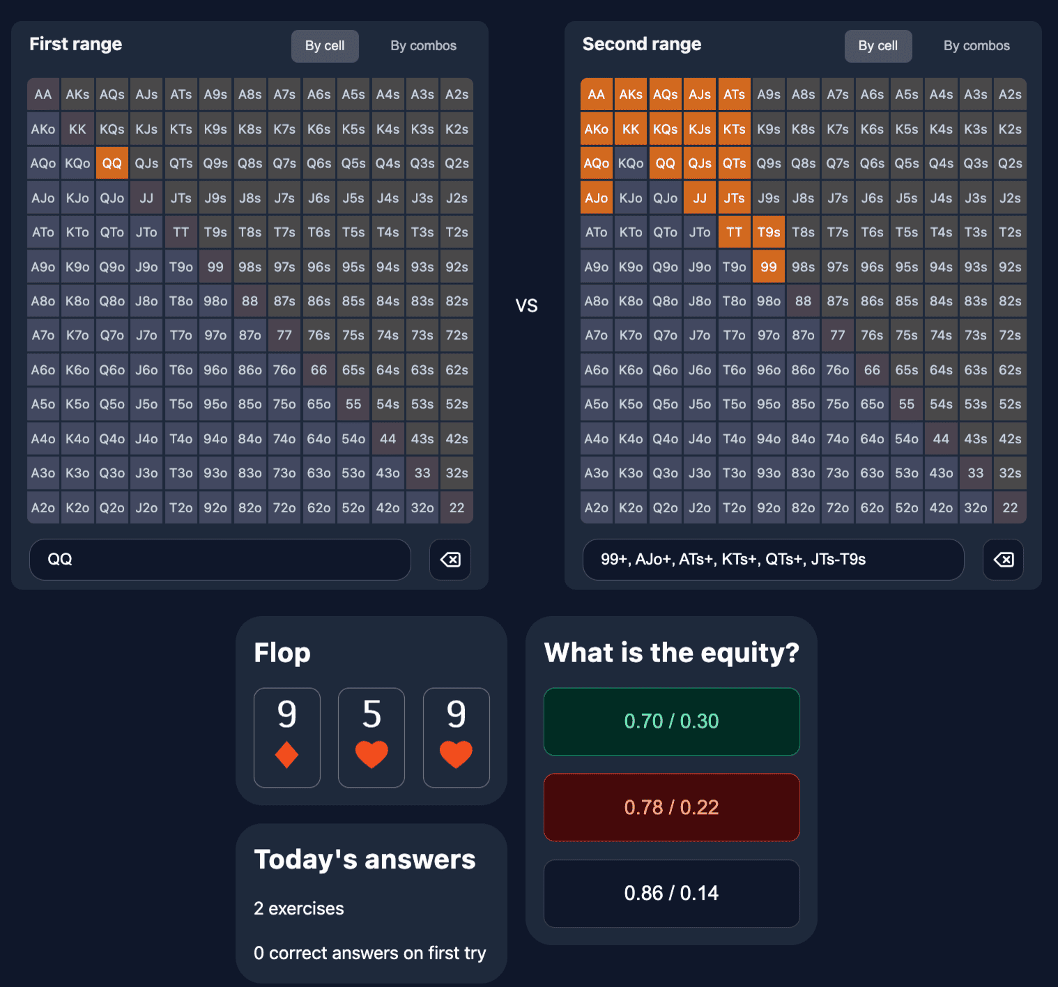Image resolution: width=1058 pixels, height=987 pixels.
Task: Deselect T9s in the second range grid
Action: click(769, 231)
